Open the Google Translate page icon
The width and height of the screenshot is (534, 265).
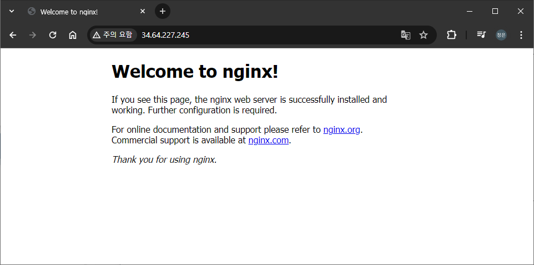click(405, 35)
